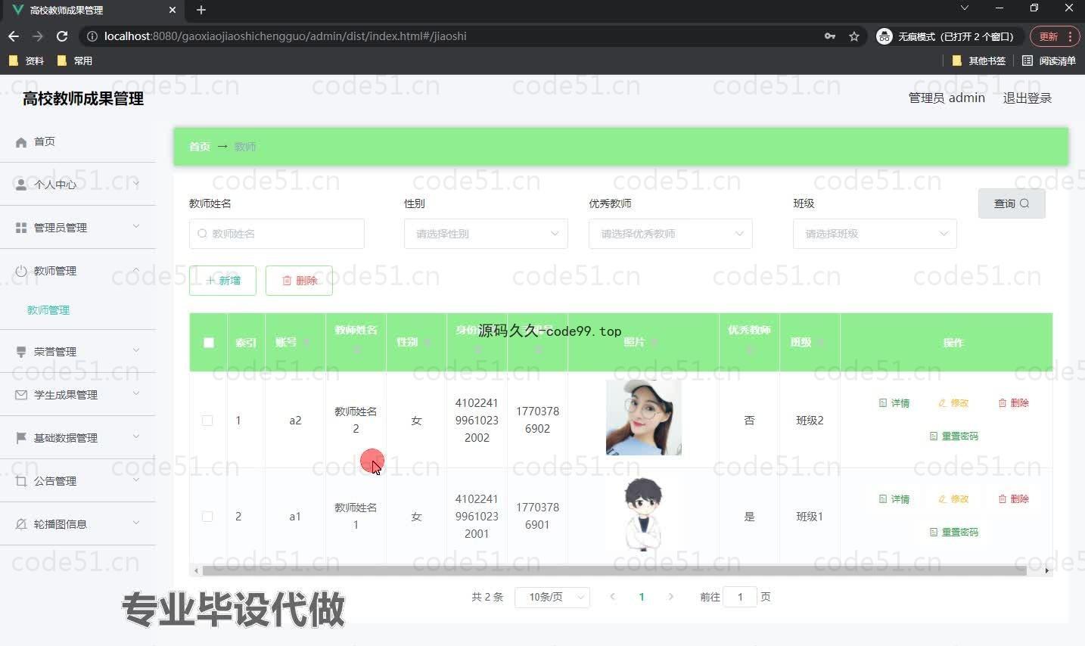Collapse the 教师管理 menu chevron
The width and height of the screenshot is (1085, 646).
[136, 270]
